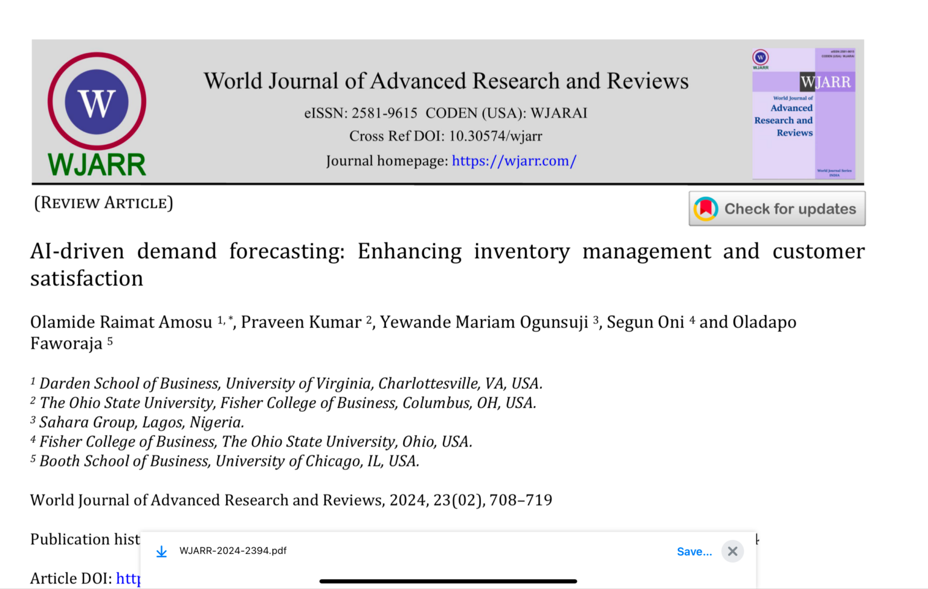Image resolution: width=928 pixels, height=589 pixels.
Task: Open the https://wjarr.com/ homepage link
Action: pyautogui.click(x=514, y=161)
